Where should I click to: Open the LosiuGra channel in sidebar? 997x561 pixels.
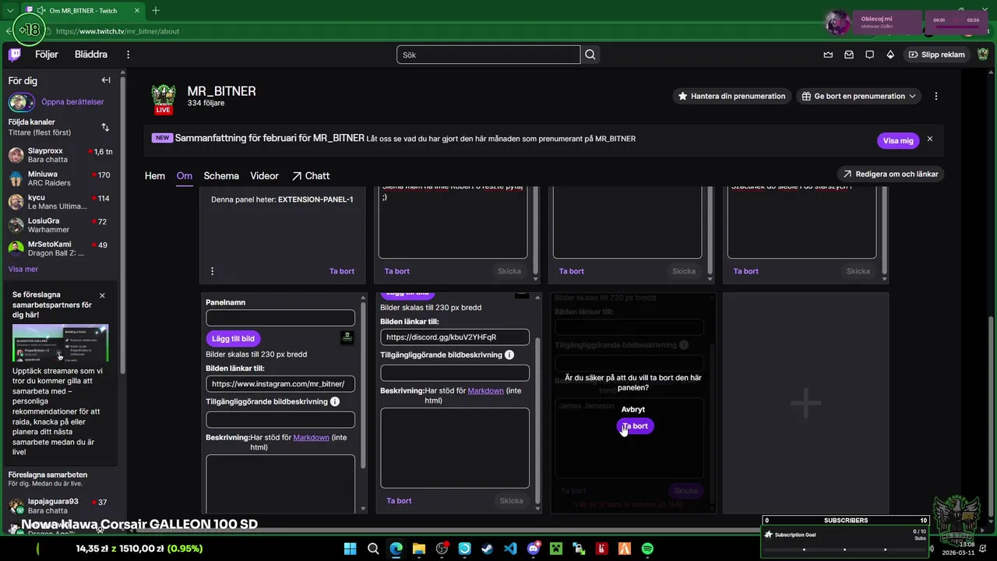coord(61,225)
